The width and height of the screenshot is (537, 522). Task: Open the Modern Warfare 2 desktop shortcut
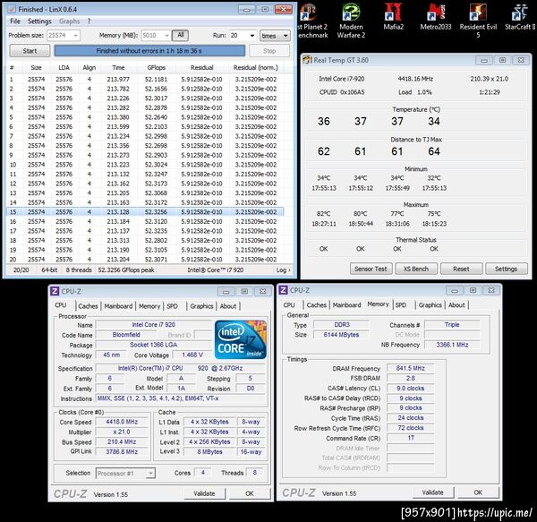point(351,21)
